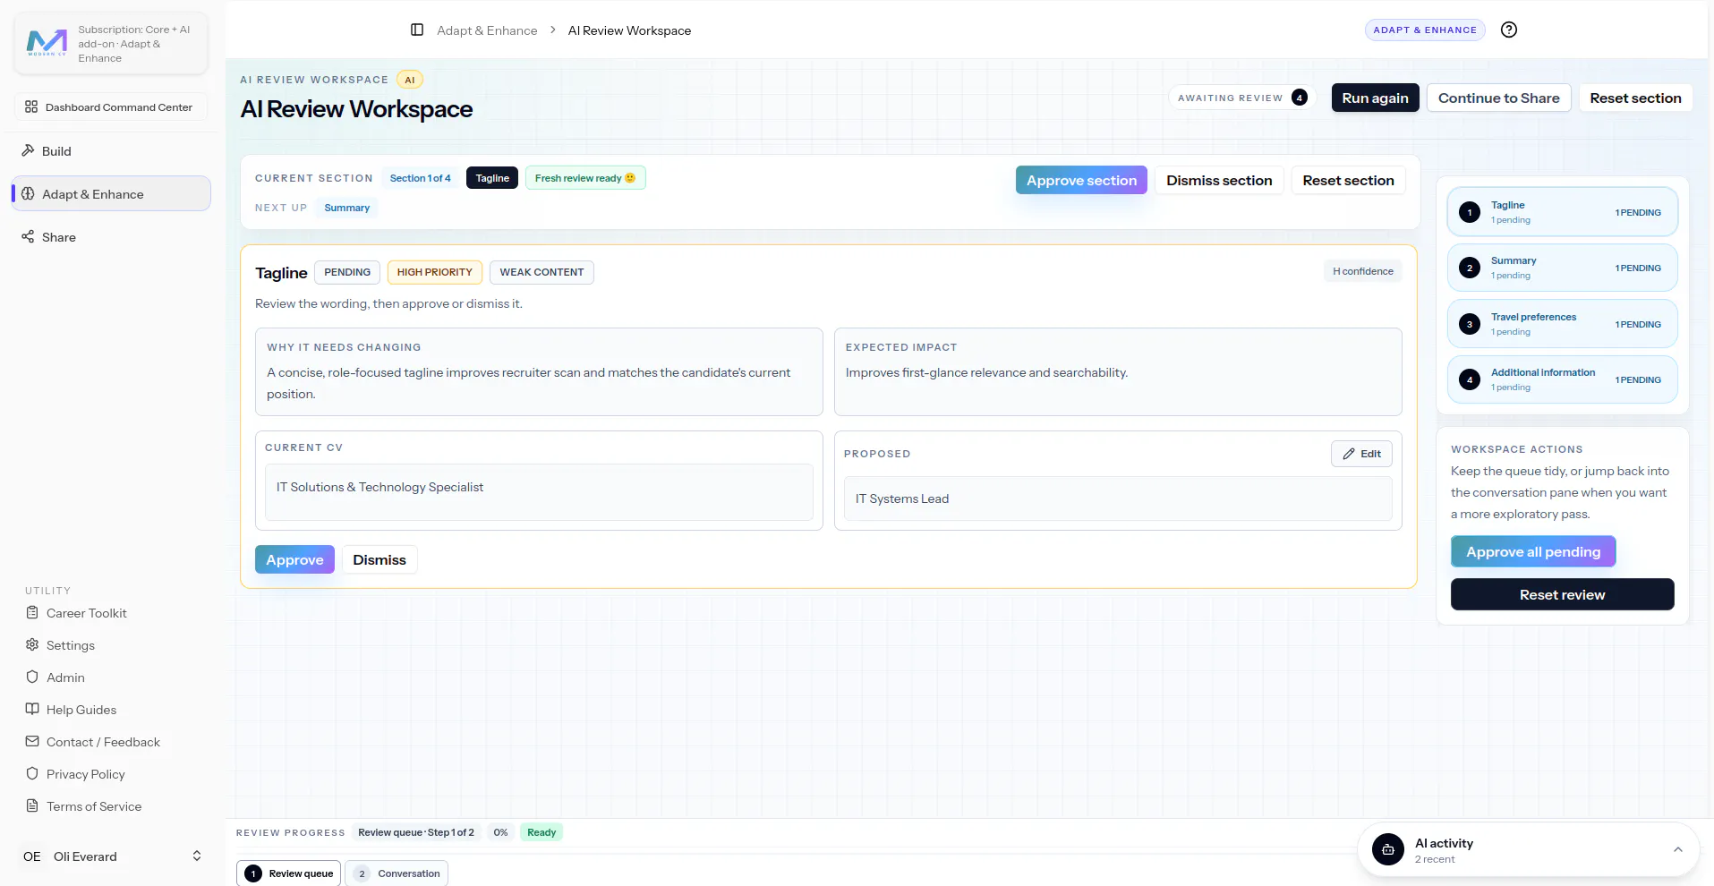Toggle the sidebar panel icon
Viewport: 1714px width, 886px height.
(x=417, y=30)
